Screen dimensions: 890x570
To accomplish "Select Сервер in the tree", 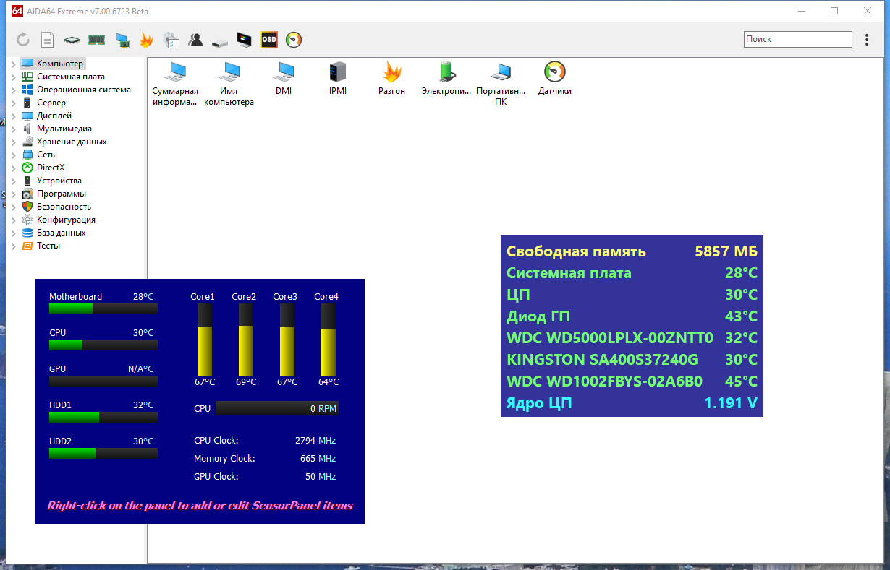I will point(51,103).
